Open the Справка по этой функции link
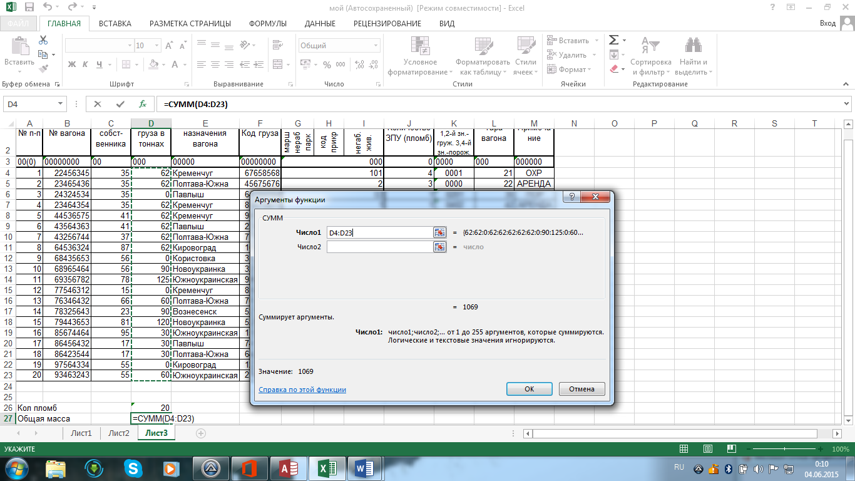855x481 pixels. coord(302,390)
